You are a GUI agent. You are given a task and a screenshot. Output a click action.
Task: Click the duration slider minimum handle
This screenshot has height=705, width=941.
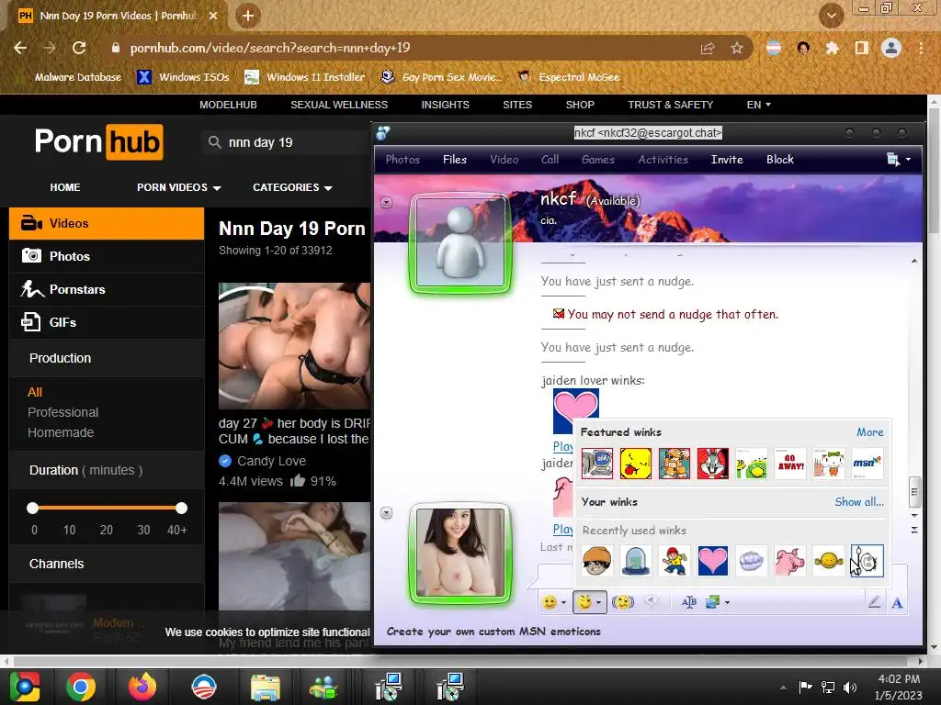click(33, 509)
